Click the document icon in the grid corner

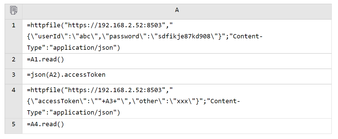click(x=13, y=11)
